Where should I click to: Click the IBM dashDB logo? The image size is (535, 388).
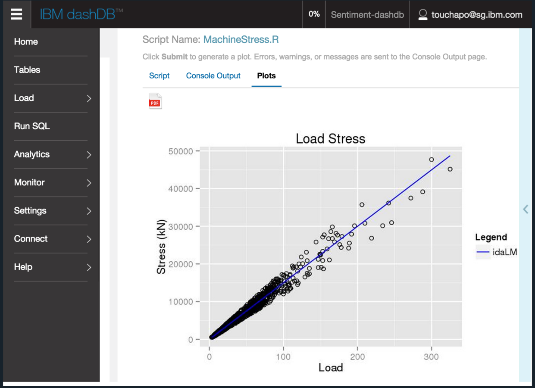coord(81,14)
